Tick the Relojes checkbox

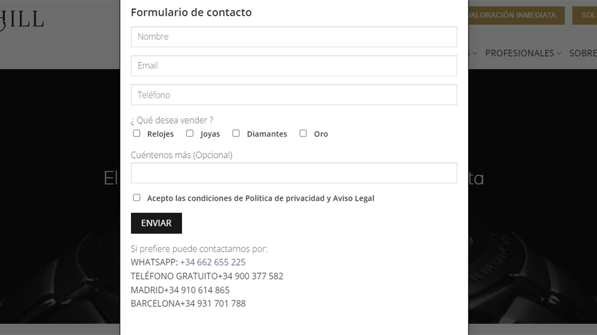(x=137, y=134)
